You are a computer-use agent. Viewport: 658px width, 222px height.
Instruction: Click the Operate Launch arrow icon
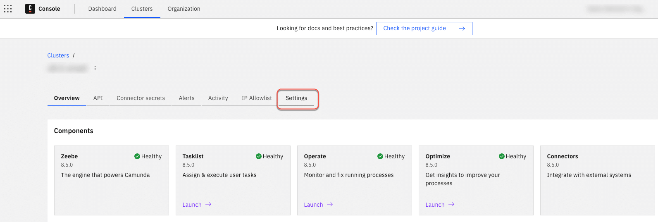(x=330, y=204)
